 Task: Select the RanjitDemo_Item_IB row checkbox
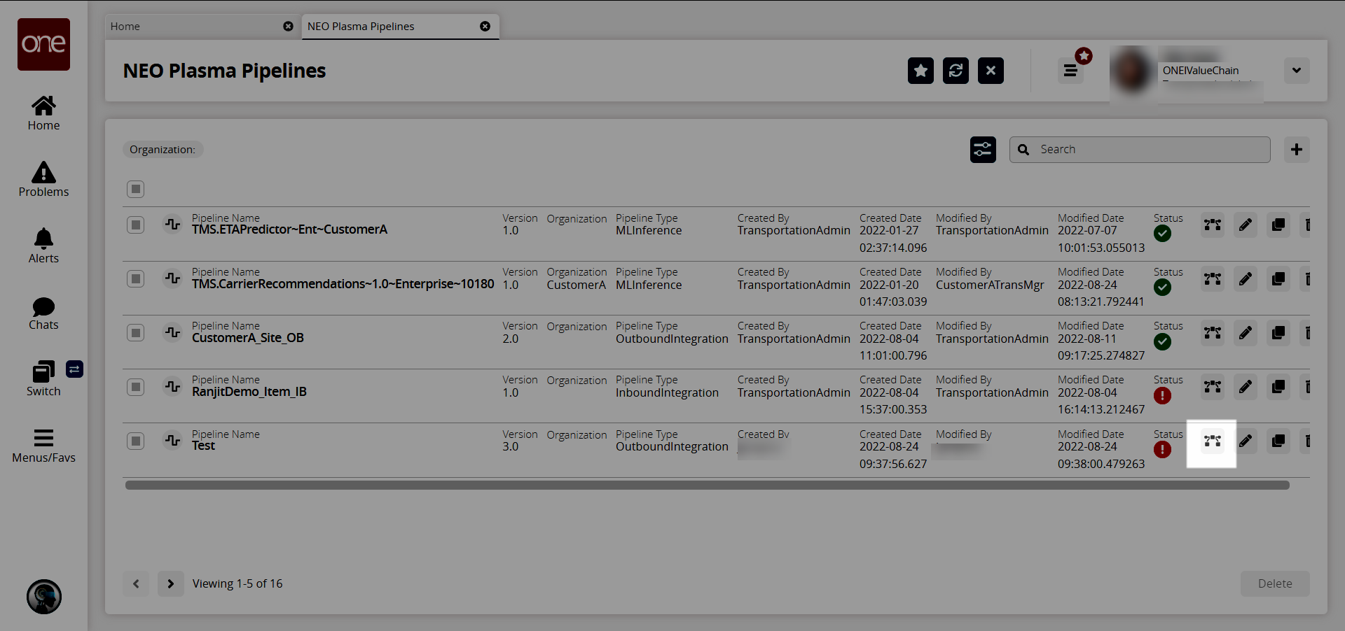coord(136,387)
